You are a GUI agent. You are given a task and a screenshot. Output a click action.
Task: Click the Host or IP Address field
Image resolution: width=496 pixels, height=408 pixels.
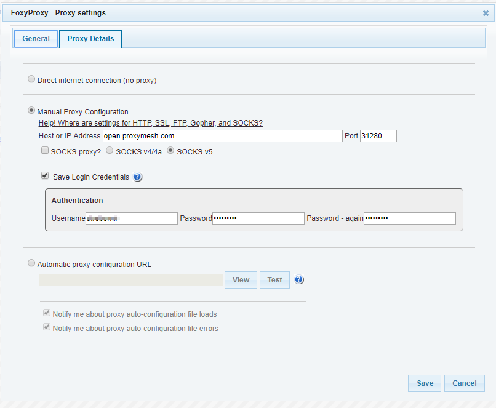click(222, 136)
